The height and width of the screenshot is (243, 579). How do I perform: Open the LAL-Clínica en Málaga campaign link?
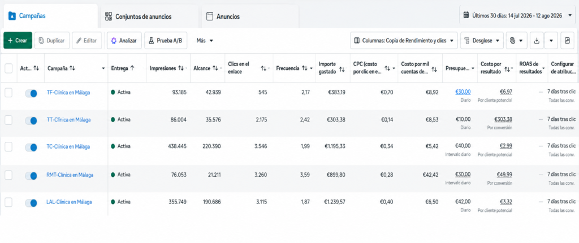(69, 202)
